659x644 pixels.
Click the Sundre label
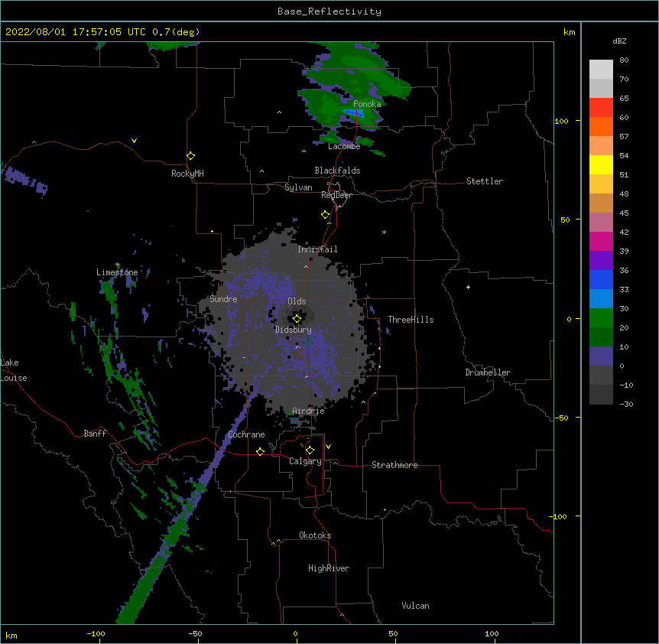pos(223,299)
